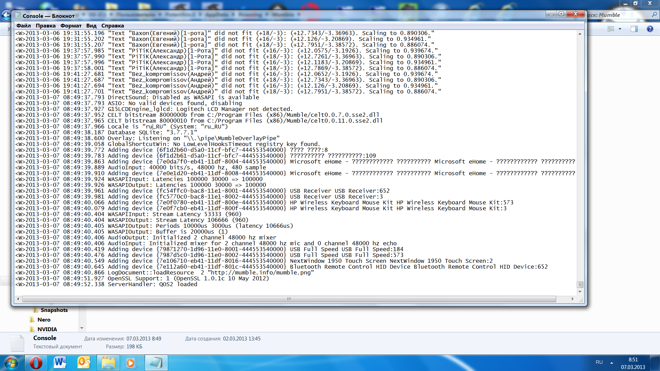Click the change view icon in Explorer
The height and width of the screenshot is (371, 660).
click(610, 29)
